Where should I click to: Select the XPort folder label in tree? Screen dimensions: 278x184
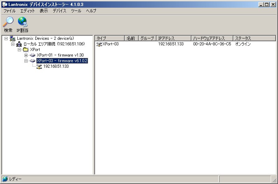tap(35, 50)
